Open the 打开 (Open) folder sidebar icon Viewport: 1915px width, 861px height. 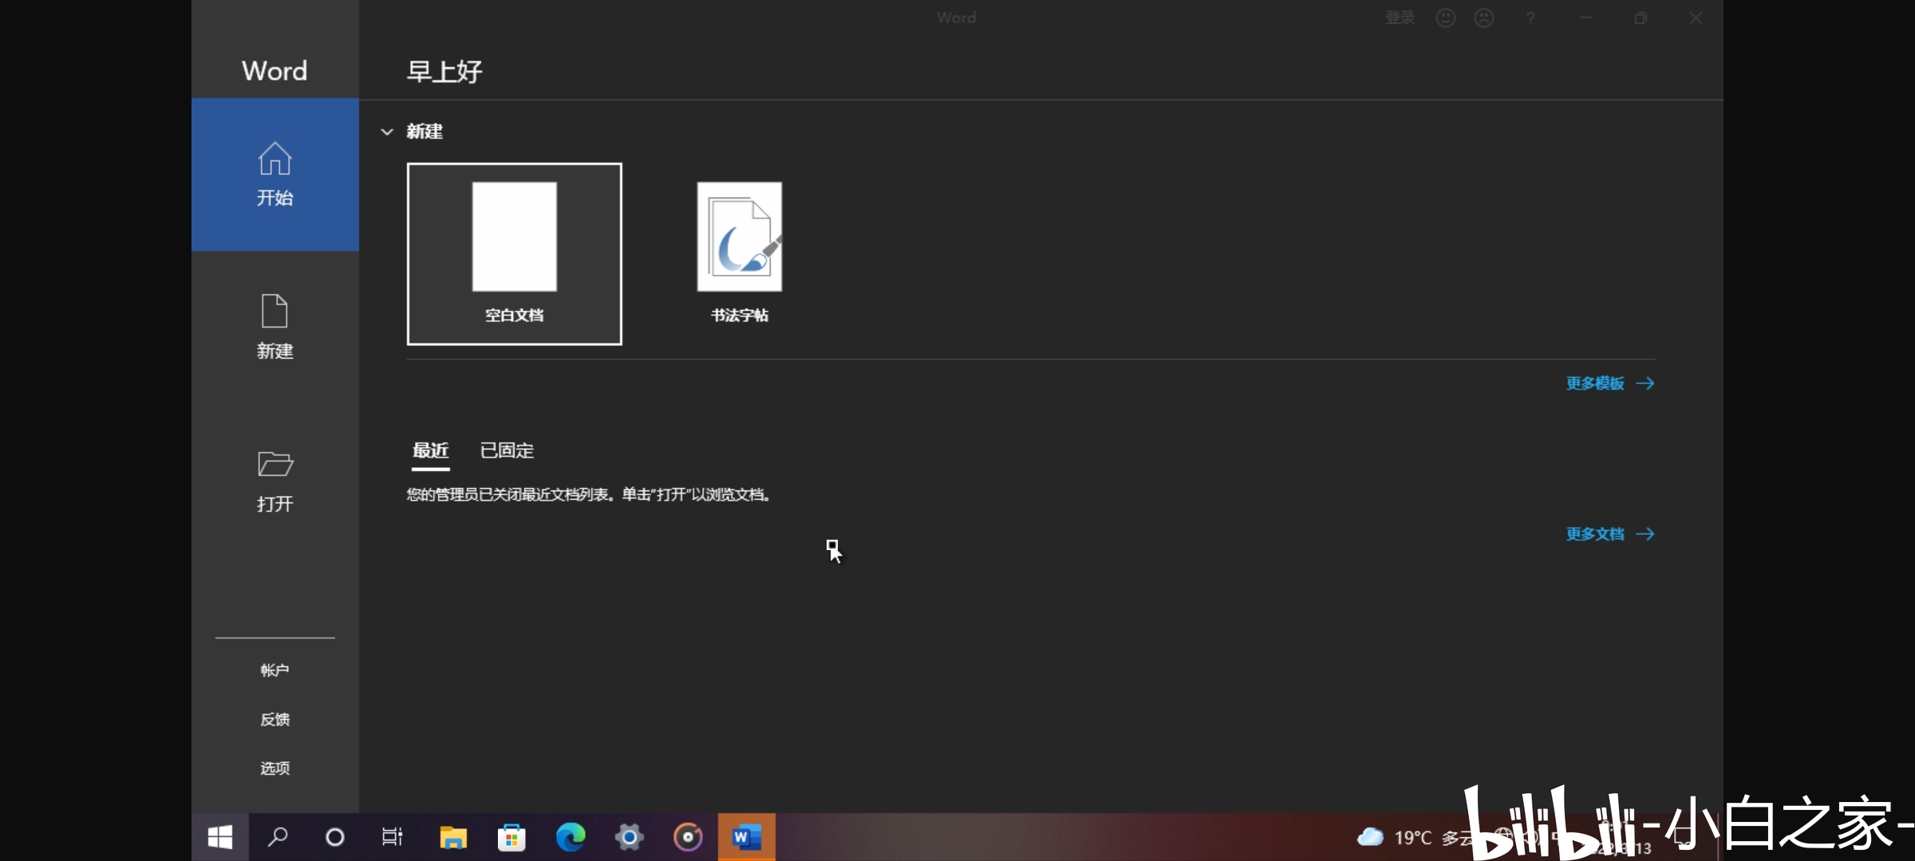274,480
